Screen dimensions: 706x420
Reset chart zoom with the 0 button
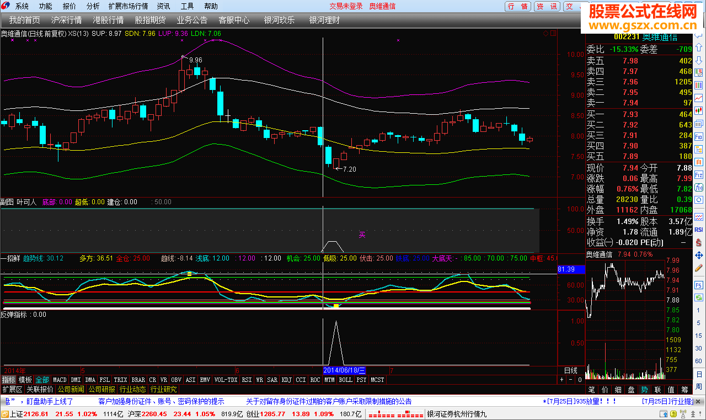580,380
